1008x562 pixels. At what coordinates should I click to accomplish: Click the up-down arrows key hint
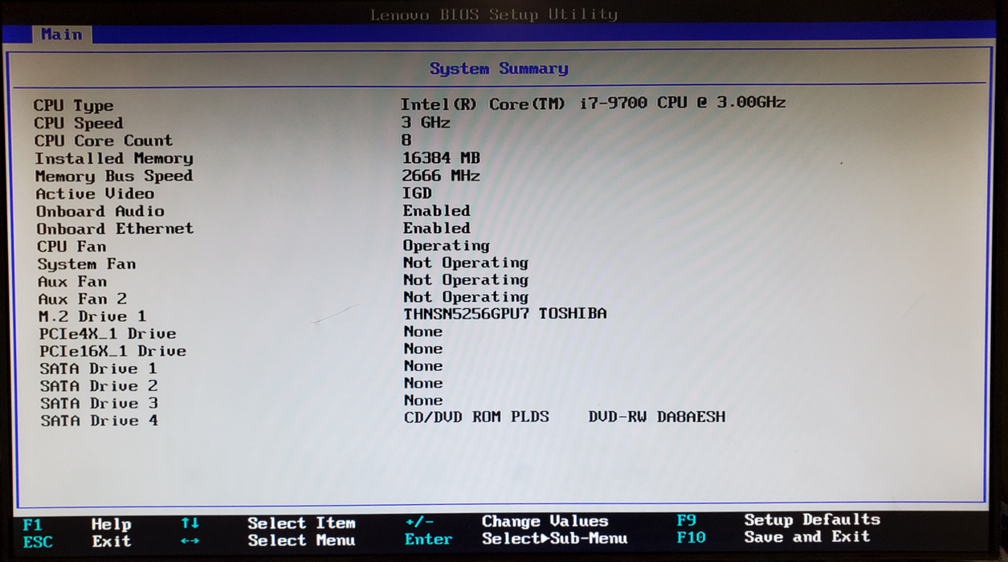(190, 523)
